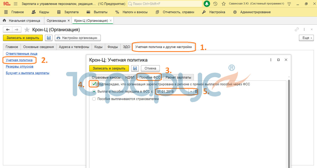Open Настройки организации
Screen dimensions: 317x168
tap(78, 38)
